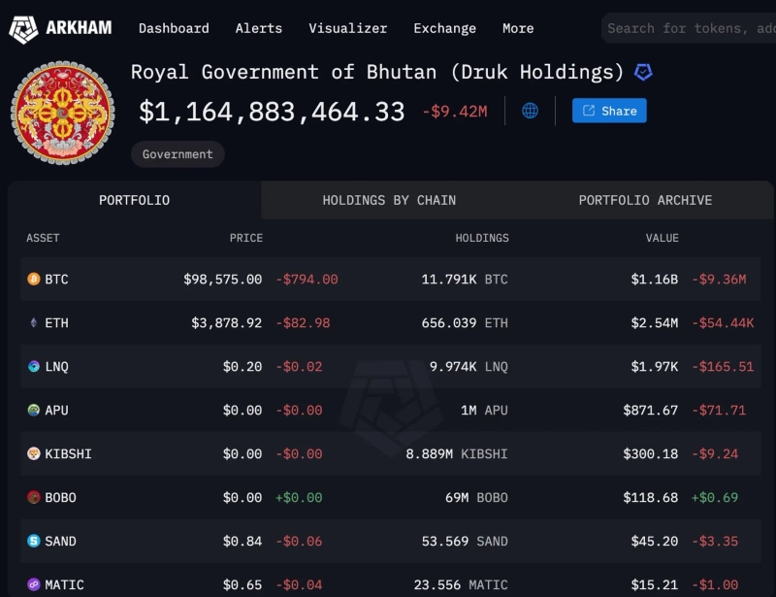Click the ETH coin icon
This screenshot has height=597, width=776.
34,323
